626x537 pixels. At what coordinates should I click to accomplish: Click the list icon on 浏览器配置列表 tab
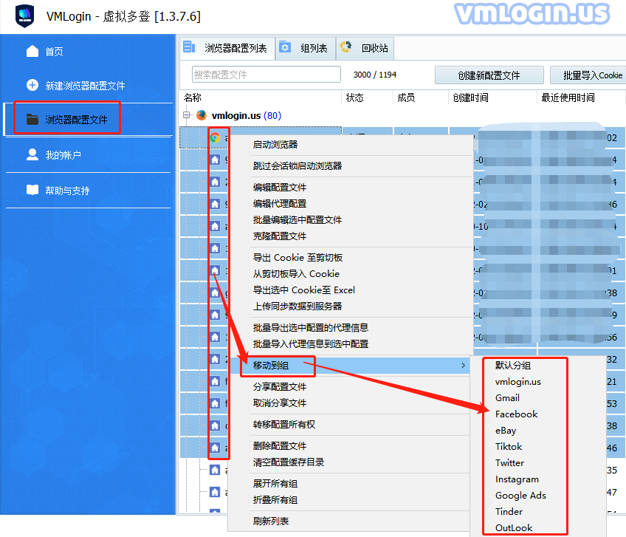coord(189,47)
